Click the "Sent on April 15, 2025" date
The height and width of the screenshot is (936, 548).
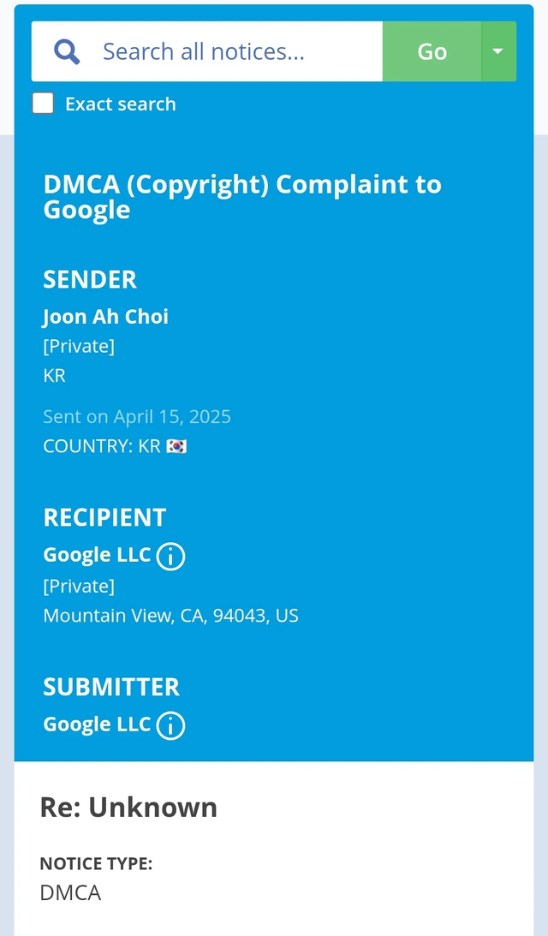(137, 416)
